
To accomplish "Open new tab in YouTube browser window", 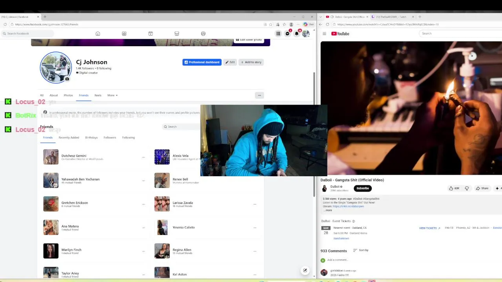I will pyautogui.click(x=420, y=17).
